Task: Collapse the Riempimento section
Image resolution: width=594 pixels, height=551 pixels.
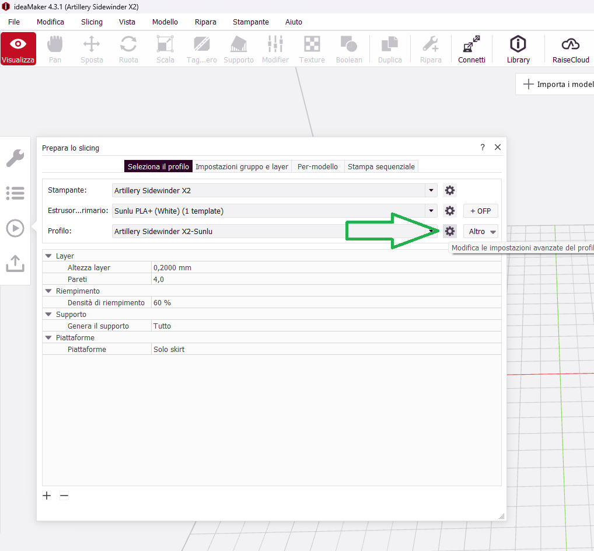Action: (x=48, y=291)
